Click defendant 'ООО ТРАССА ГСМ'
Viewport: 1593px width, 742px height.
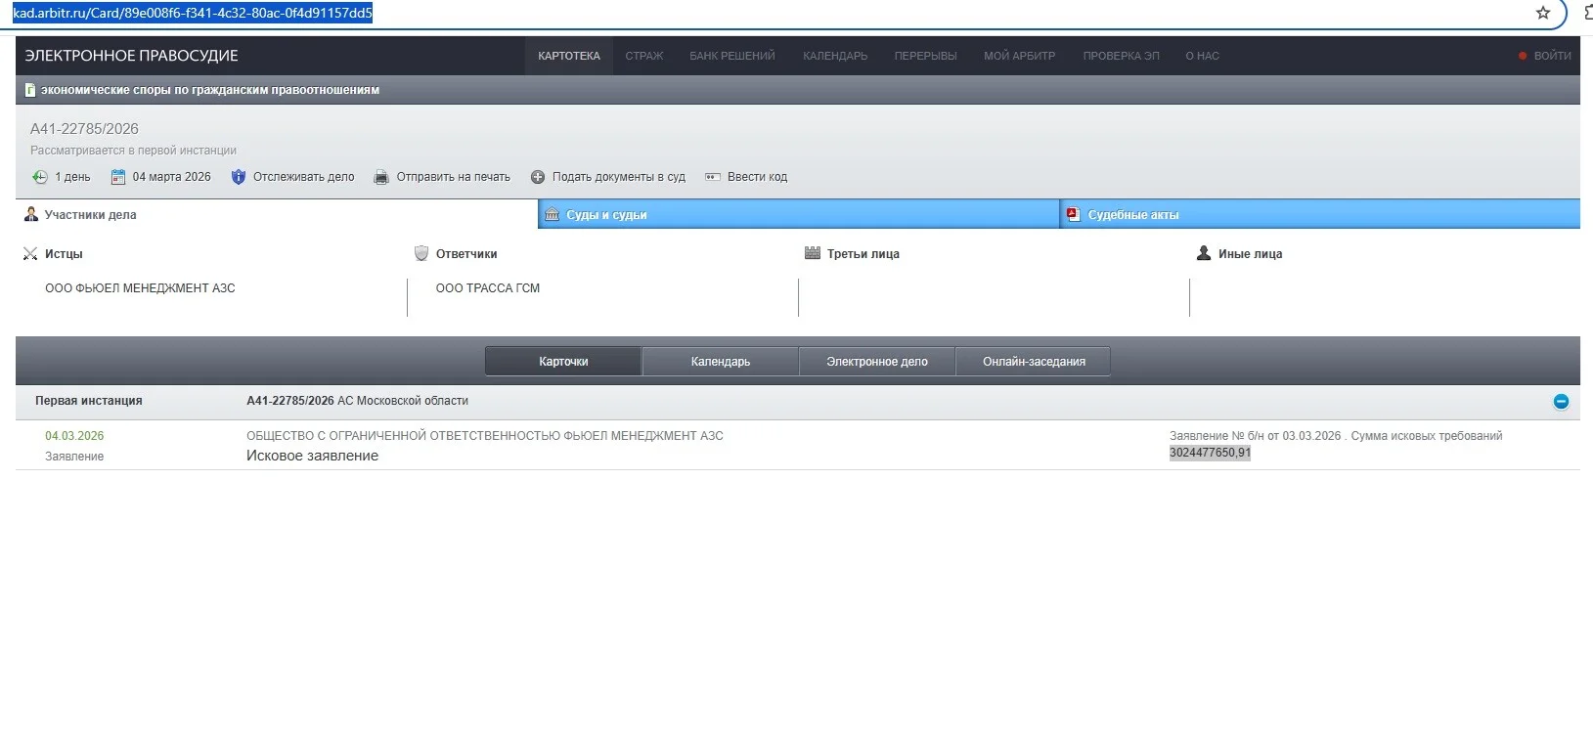coord(488,288)
